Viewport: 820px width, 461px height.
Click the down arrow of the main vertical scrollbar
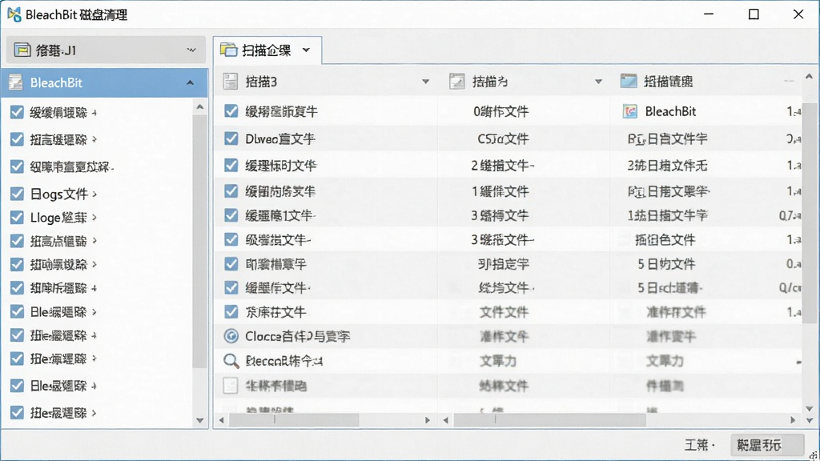coord(810,408)
